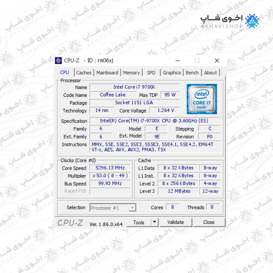The image size is (273, 273).
Task: Click the disabled maximize button of CPU-Z
Action: (197, 61)
